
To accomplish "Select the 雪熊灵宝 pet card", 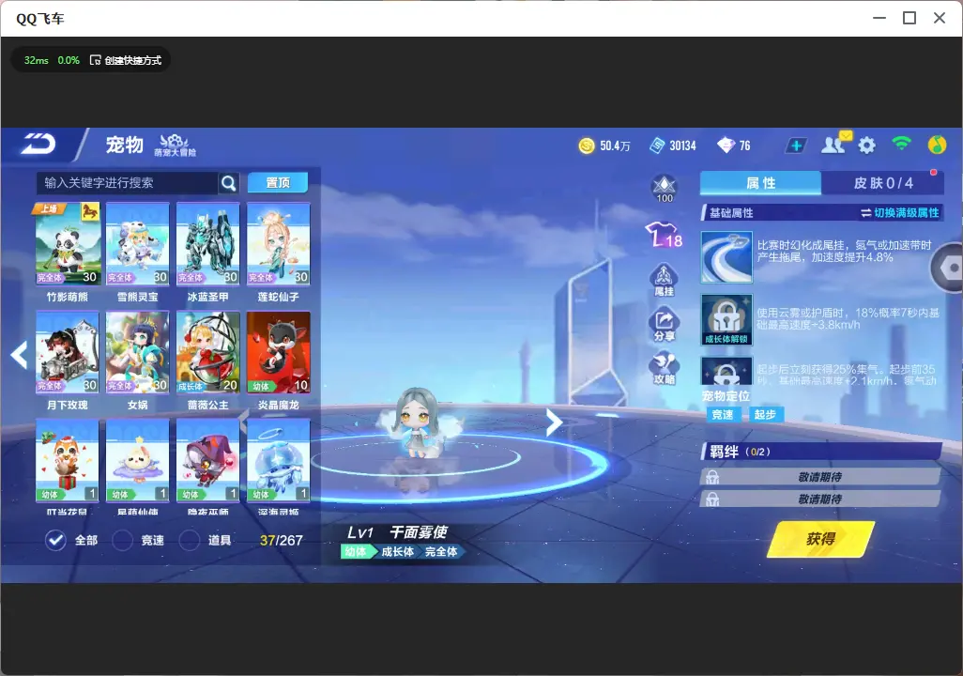I will coord(138,244).
